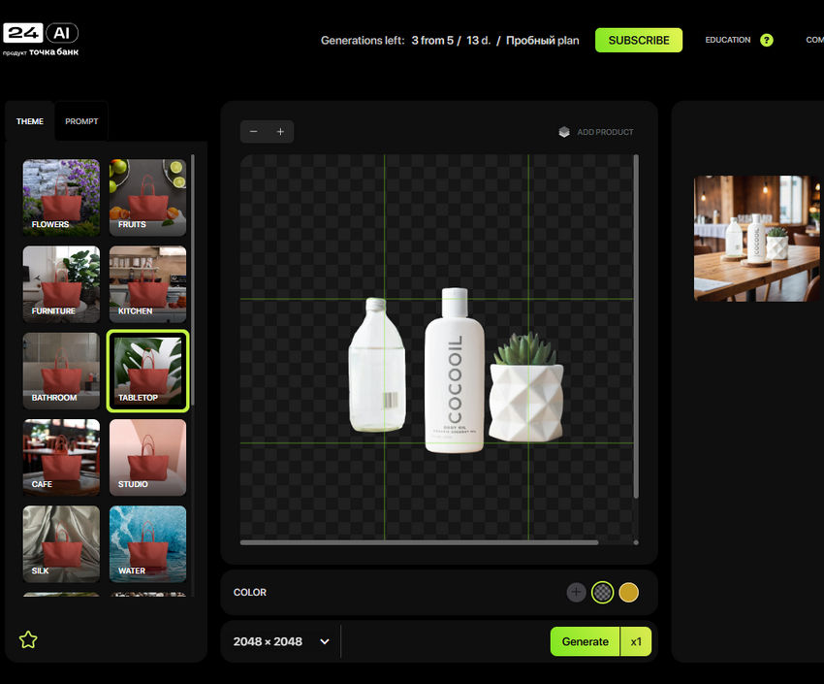Choose the Cafe theme
Viewport: 824px width, 684px height.
coord(61,457)
